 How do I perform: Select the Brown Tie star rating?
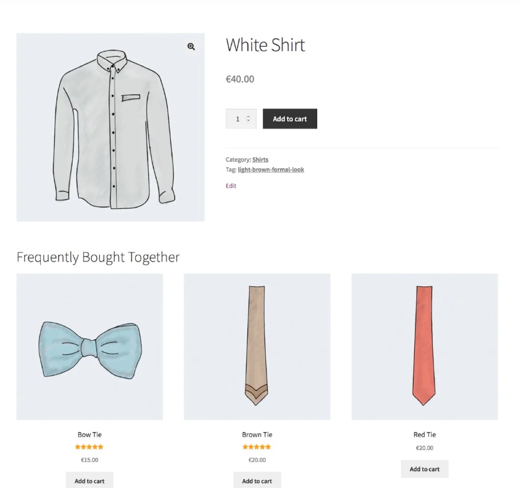257,447
